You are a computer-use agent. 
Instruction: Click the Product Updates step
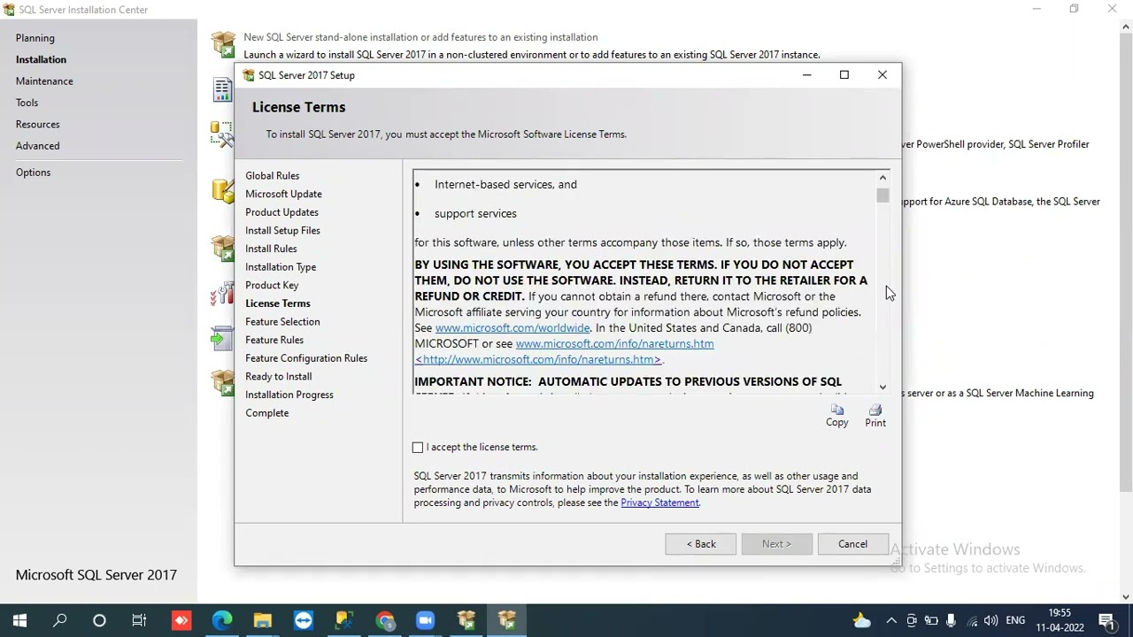tap(281, 212)
